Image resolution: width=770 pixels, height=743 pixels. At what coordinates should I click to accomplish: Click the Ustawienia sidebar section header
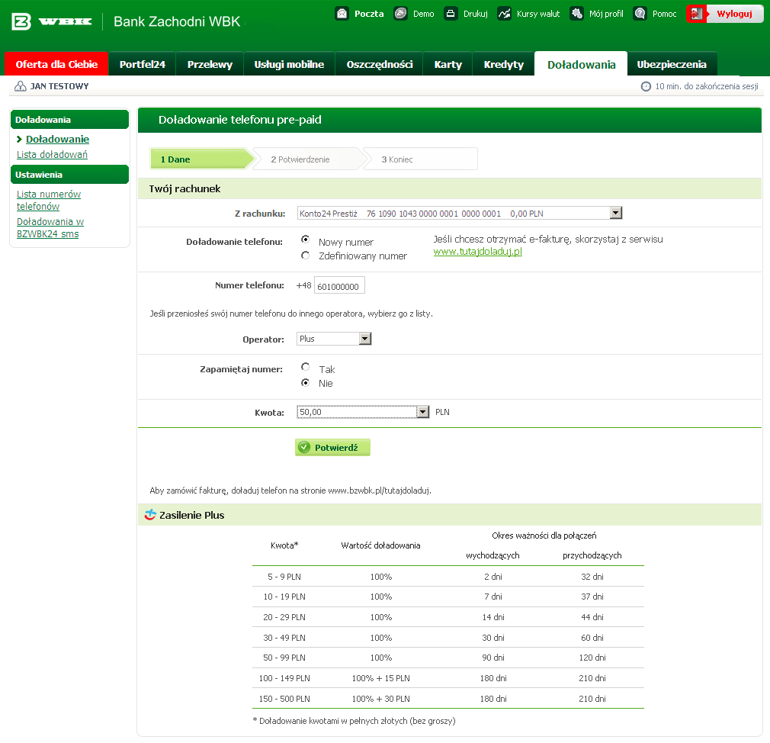coord(69,175)
